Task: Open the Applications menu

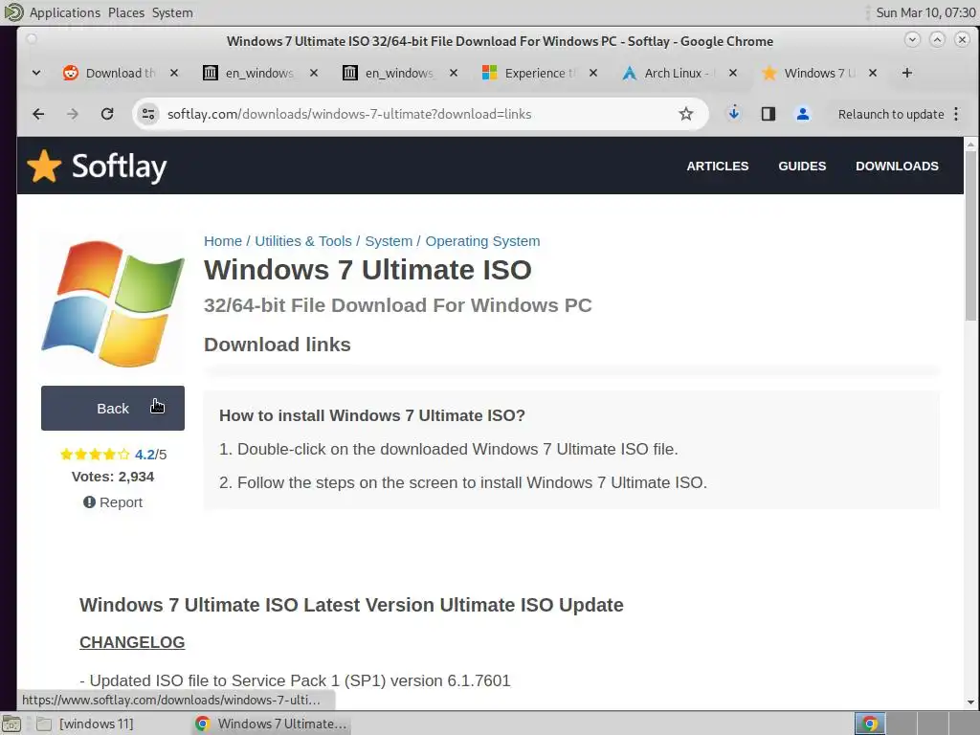Action: 64,12
